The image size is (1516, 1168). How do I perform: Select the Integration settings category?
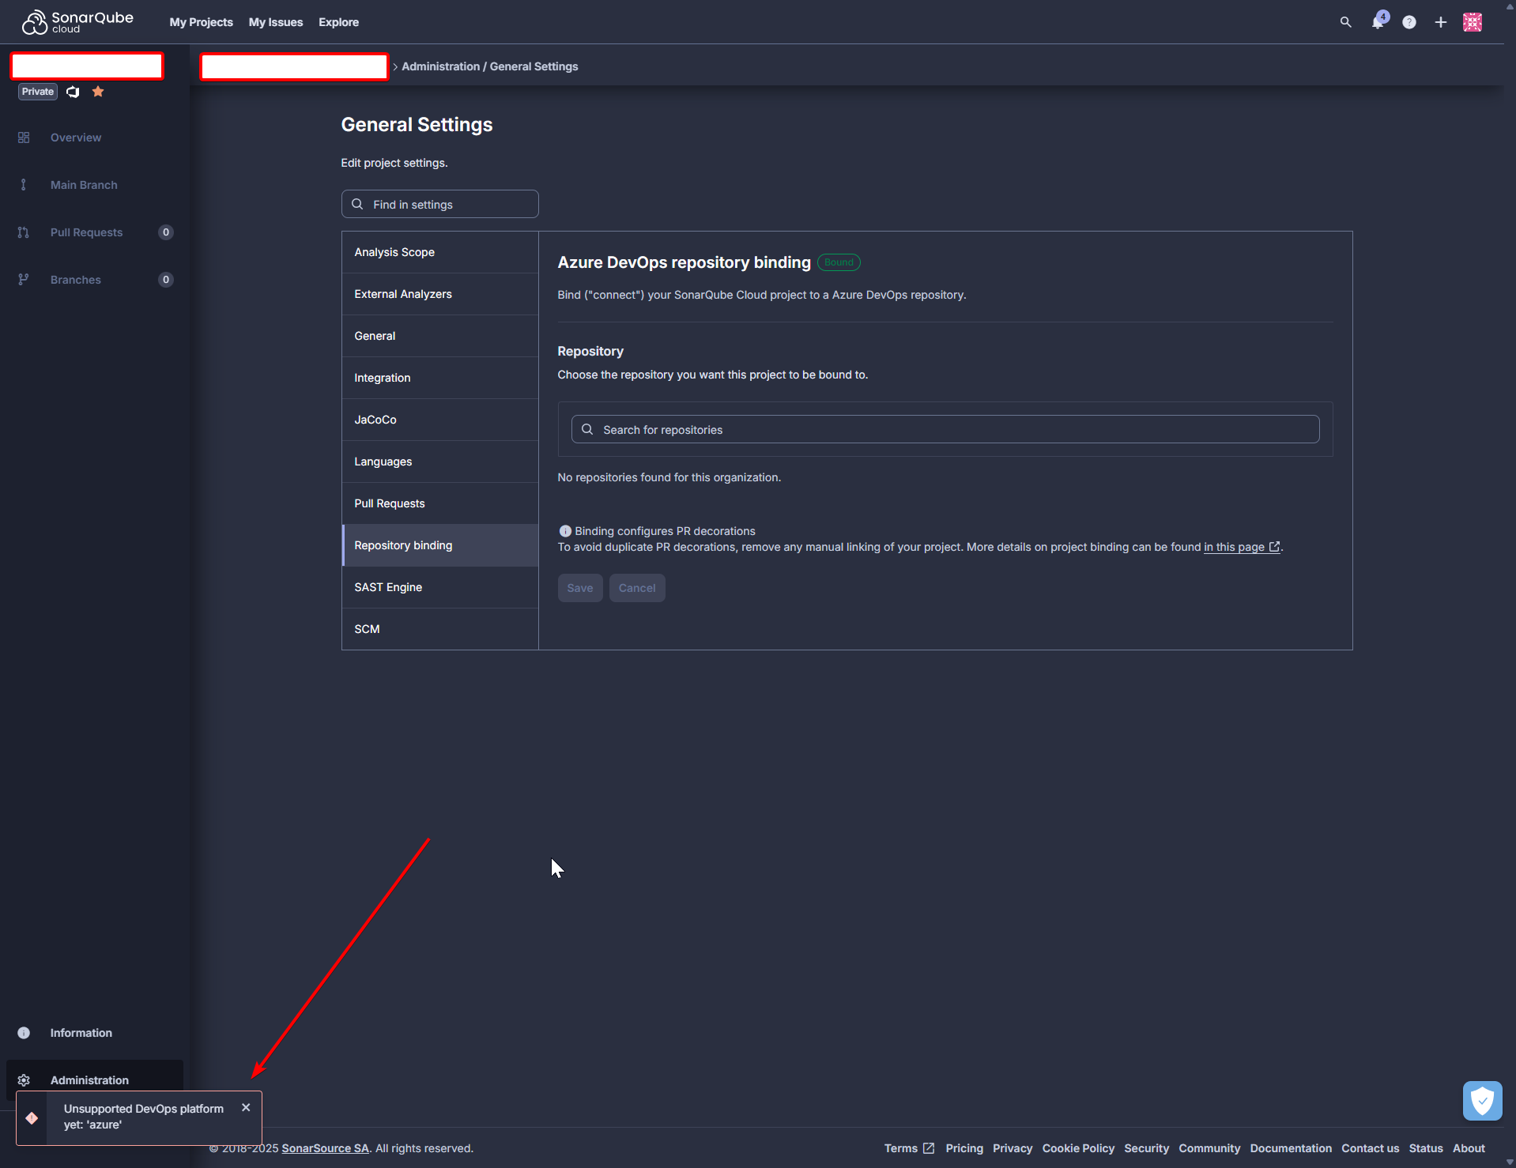coord(440,378)
